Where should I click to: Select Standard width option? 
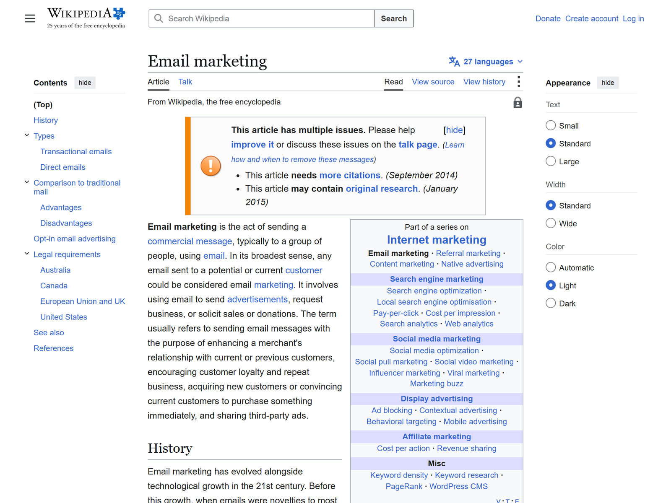[551, 205]
